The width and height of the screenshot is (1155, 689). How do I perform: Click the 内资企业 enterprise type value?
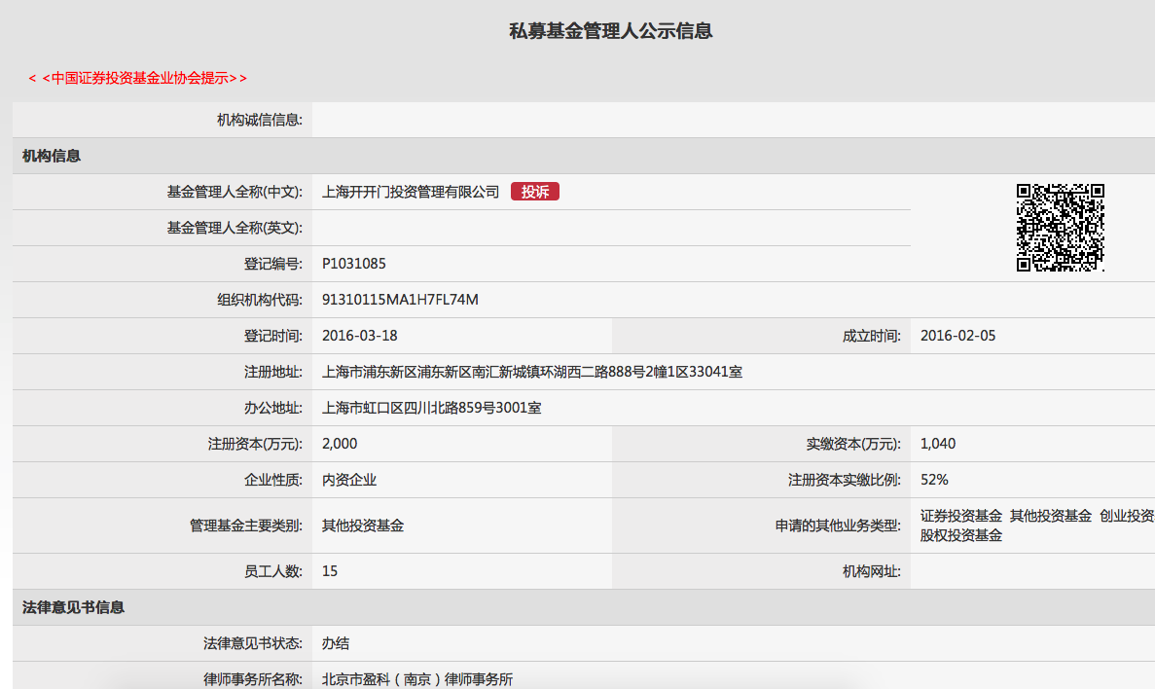click(x=349, y=480)
